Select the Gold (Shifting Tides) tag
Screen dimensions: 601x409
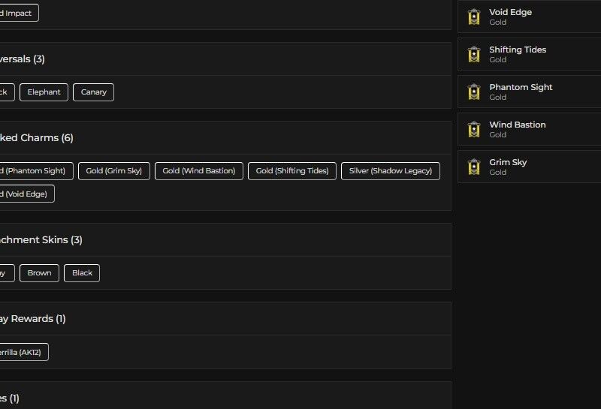(292, 171)
